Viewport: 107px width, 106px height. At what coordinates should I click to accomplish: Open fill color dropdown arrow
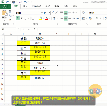click(44, 18)
